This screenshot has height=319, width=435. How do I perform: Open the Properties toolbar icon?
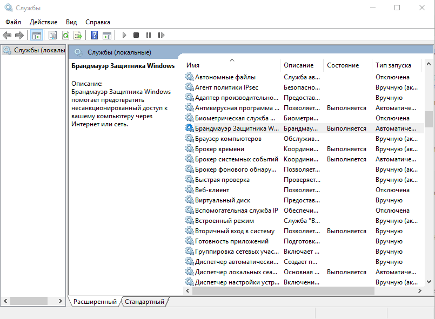53,35
